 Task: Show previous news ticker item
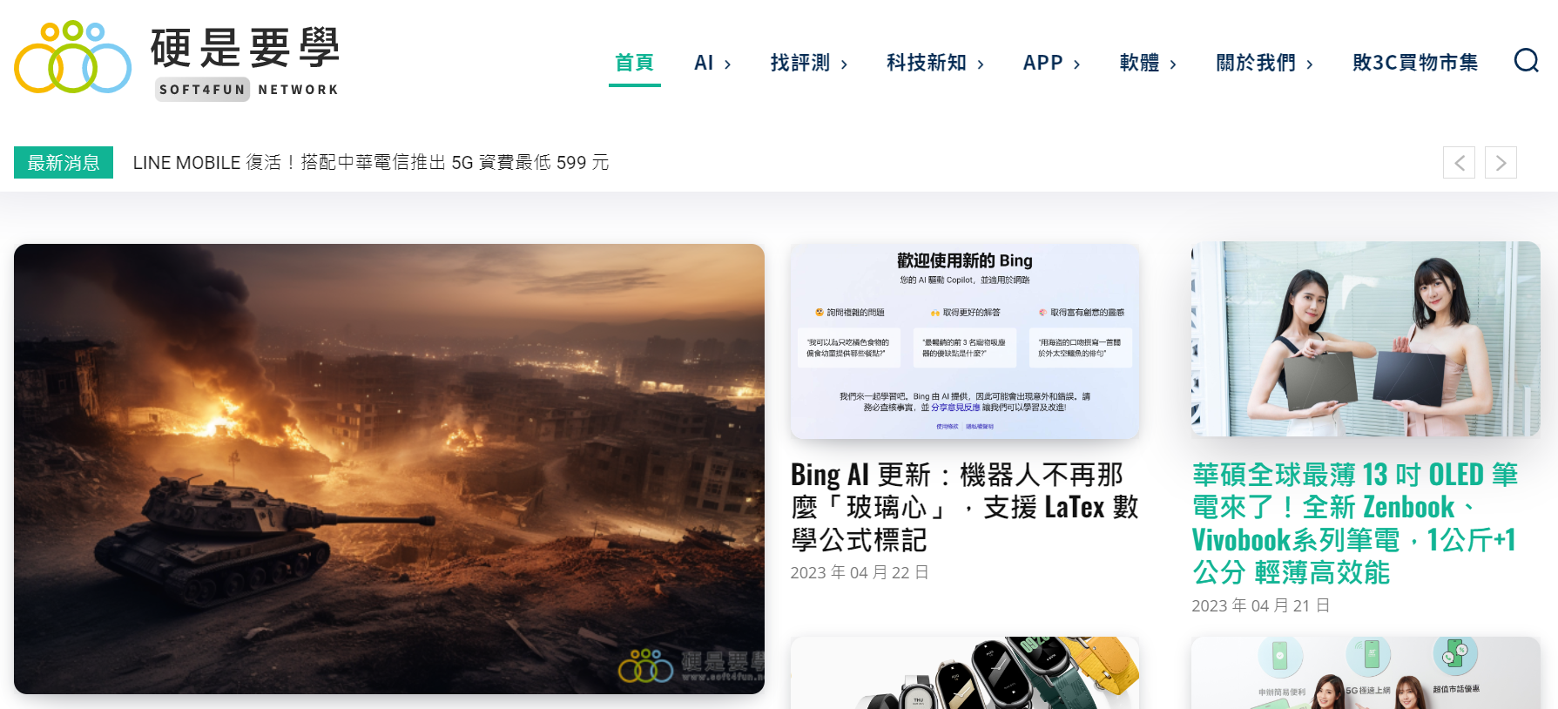(x=1459, y=162)
